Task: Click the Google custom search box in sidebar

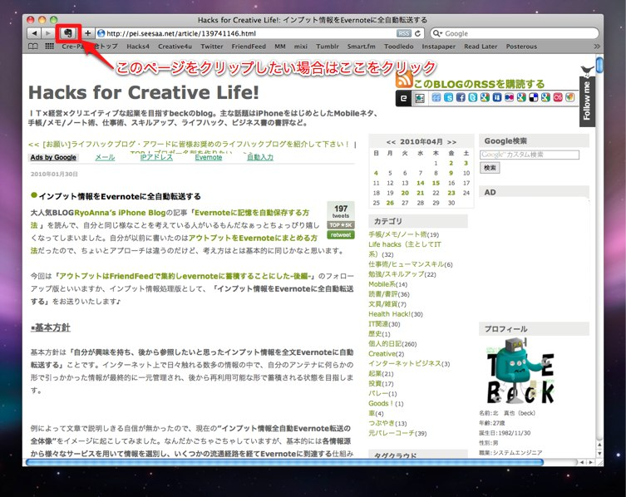Action: point(530,155)
